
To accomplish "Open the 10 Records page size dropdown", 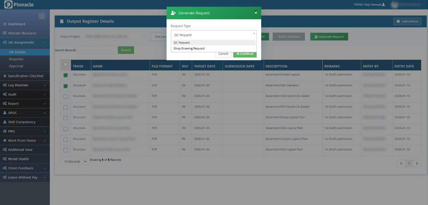I will point(74,161).
